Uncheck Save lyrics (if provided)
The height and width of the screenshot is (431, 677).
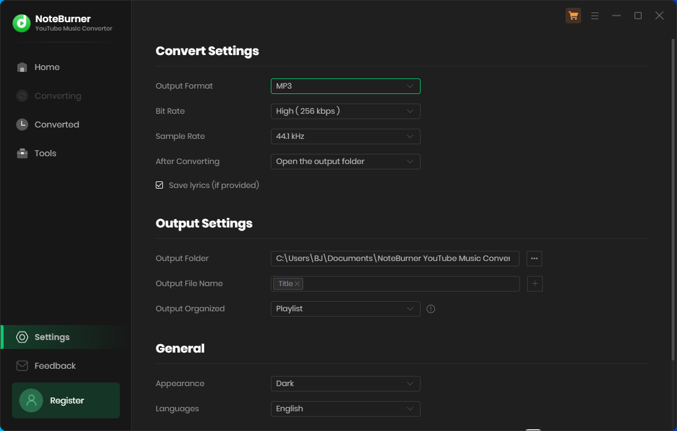click(159, 185)
